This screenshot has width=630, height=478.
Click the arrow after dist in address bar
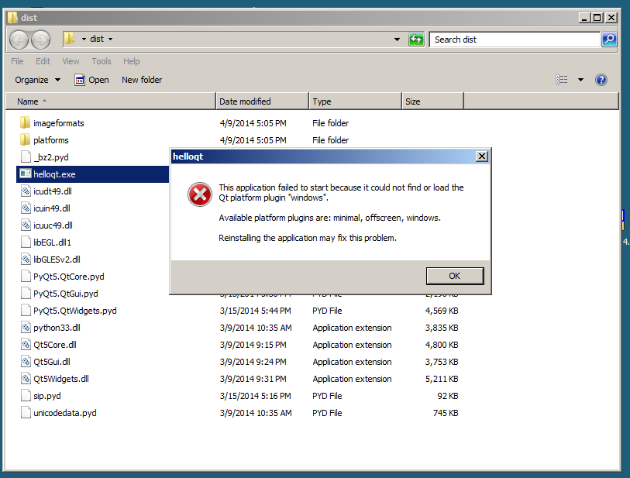point(111,39)
